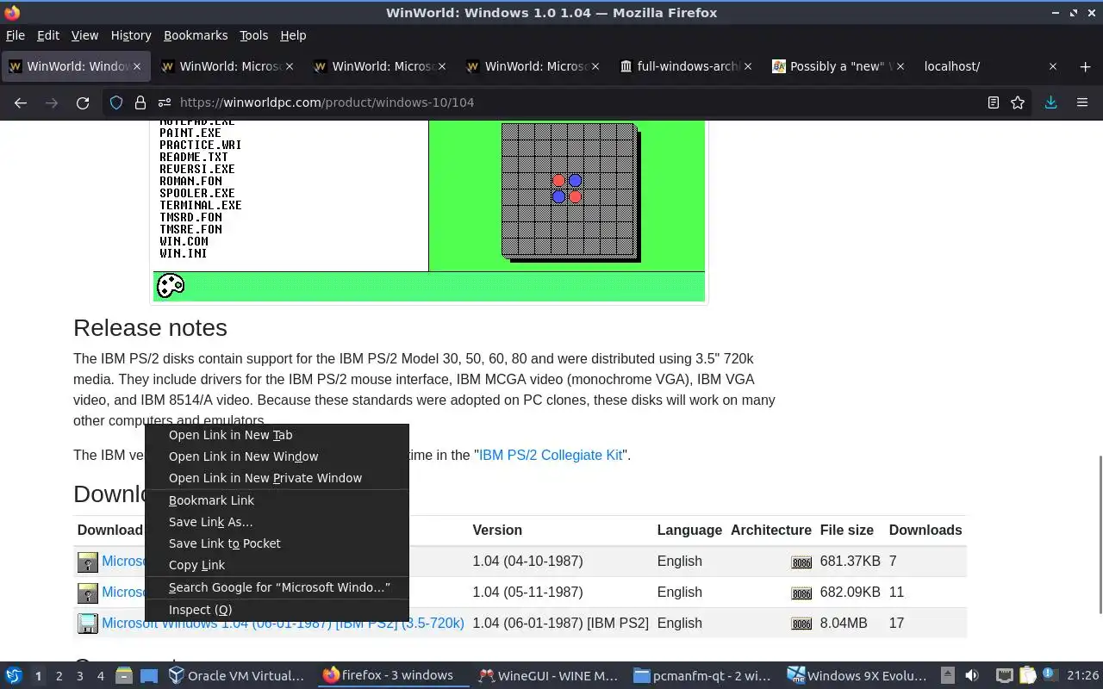The width and height of the screenshot is (1103, 689).
Task: Select Save Link to Pocket
Action: 277,543
